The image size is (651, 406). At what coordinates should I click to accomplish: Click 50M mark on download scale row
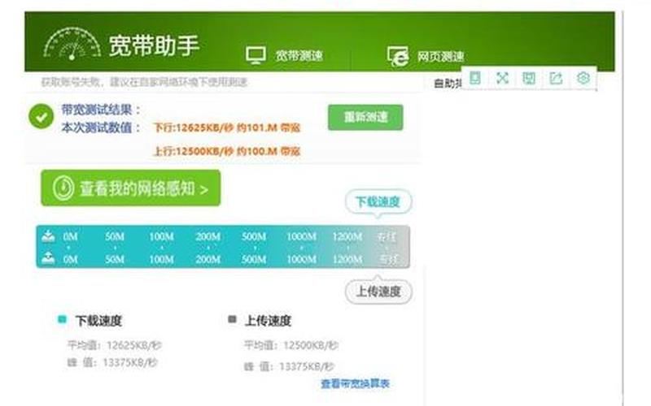tap(115, 236)
